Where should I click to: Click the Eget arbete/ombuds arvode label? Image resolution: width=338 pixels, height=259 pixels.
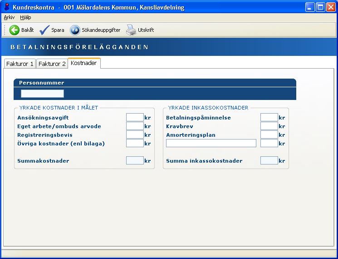(59, 126)
